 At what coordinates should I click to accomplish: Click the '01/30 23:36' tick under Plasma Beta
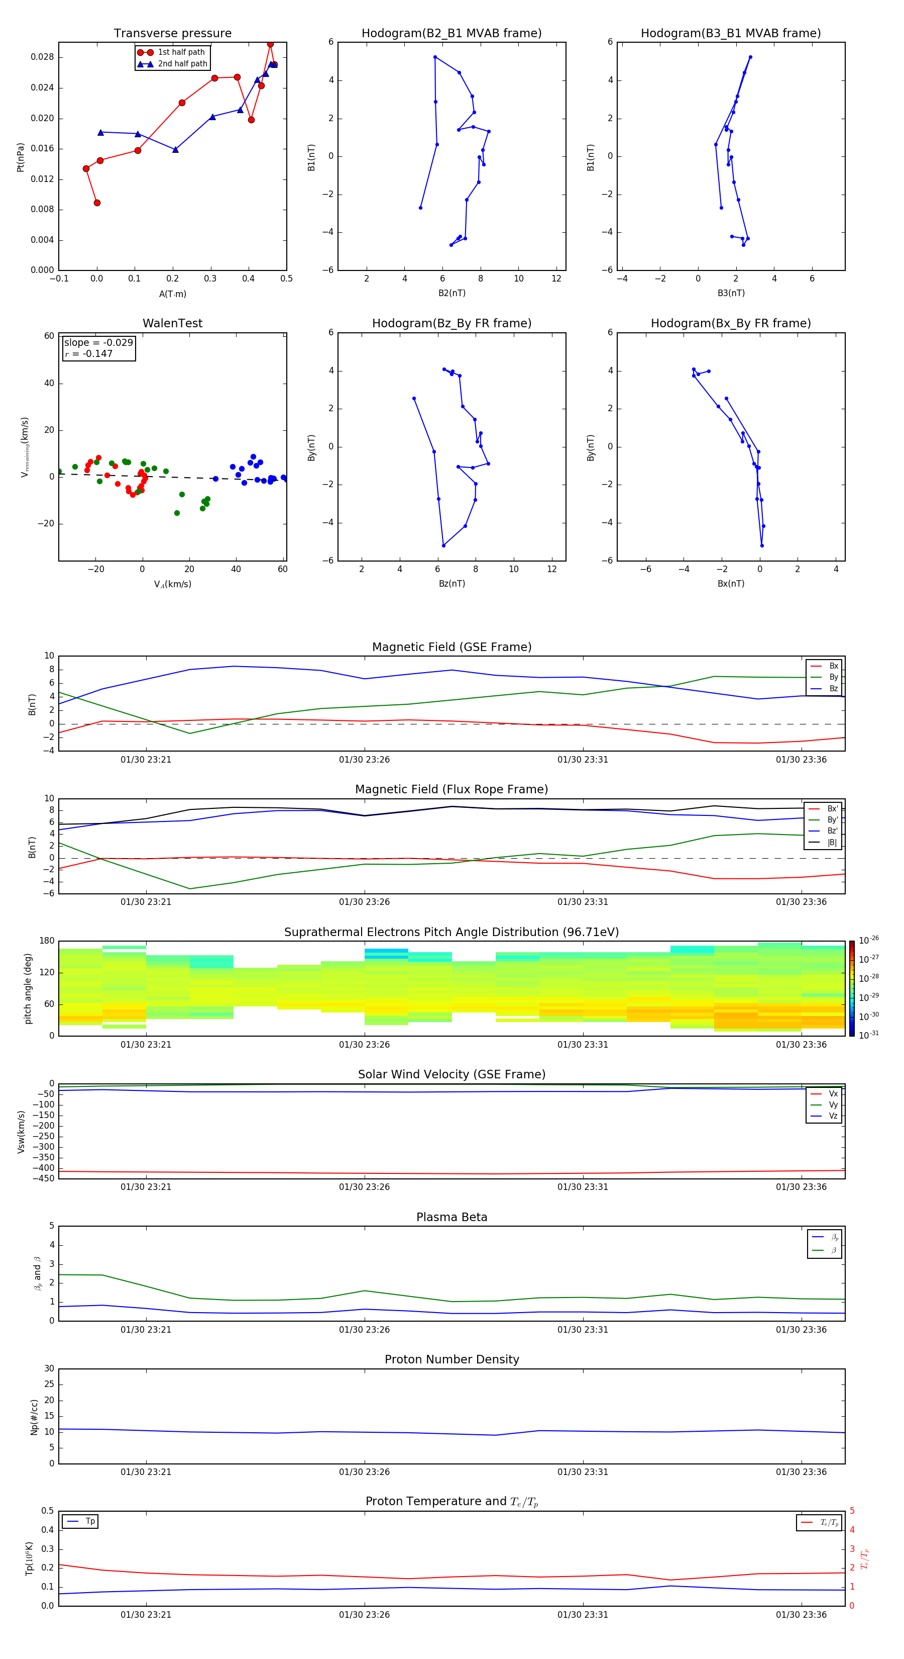point(801,1330)
